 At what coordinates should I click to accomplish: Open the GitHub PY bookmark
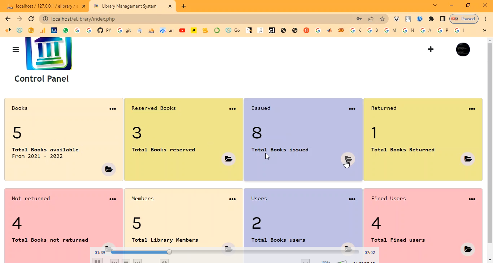click(104, 30)
